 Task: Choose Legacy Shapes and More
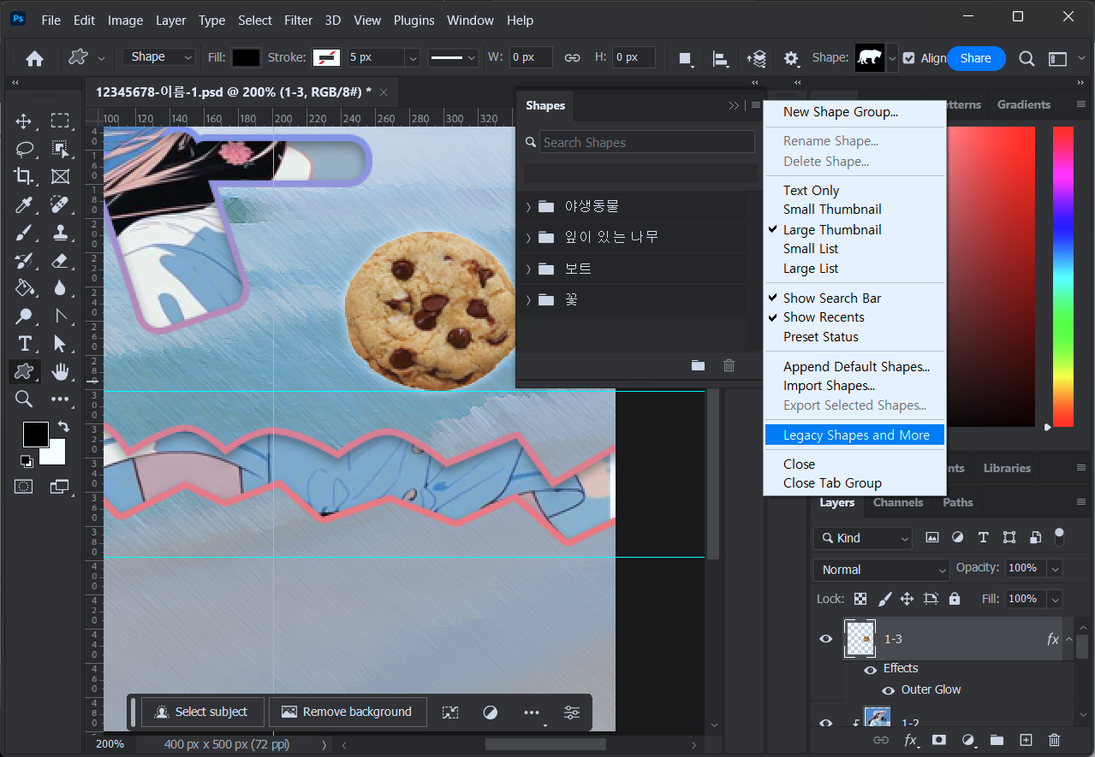click(x=854, y=435)
